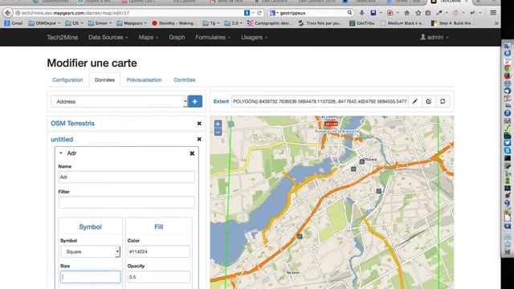Image resolution: width=514 pixels, height=289 pixels.
Task: Remove the OSM Terrestris layer
Action: 199,124
